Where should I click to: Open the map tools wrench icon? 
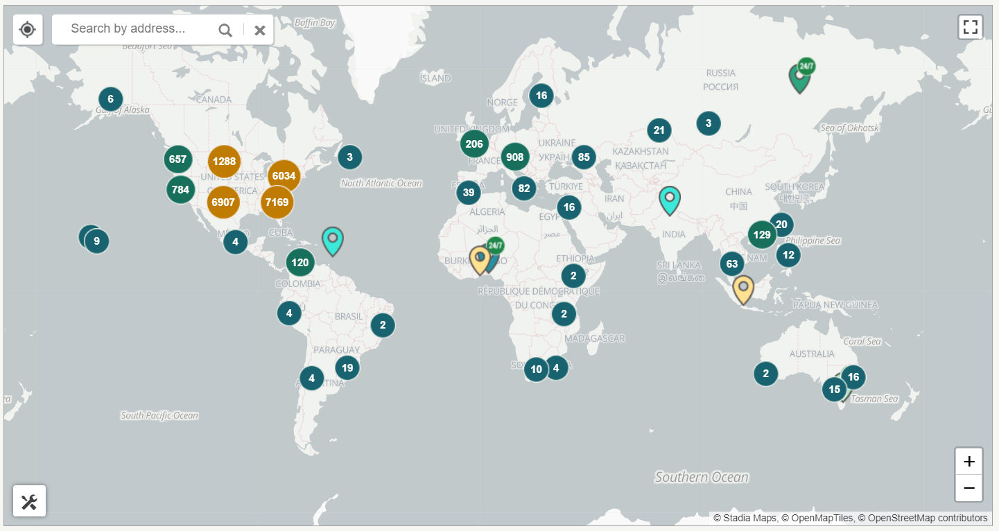point(29,500)
